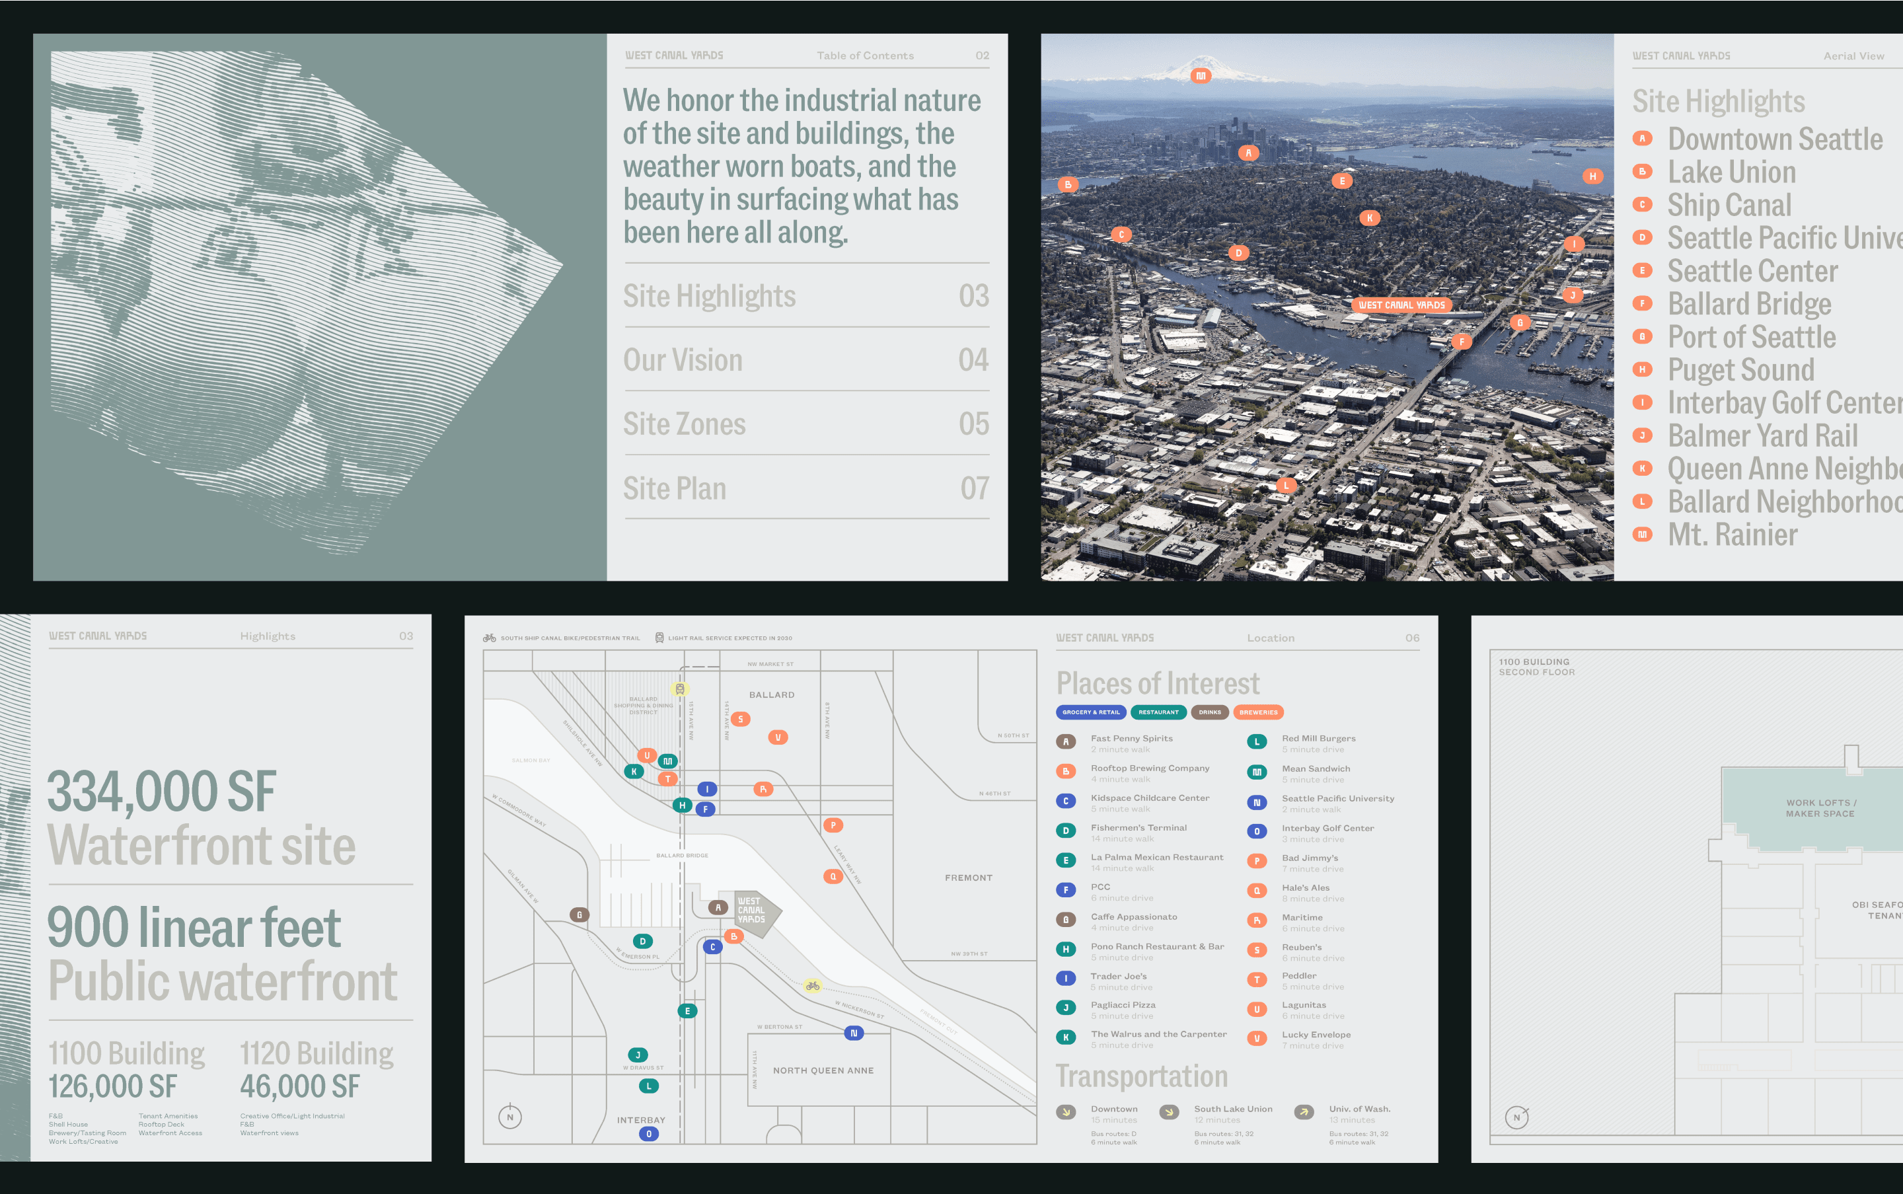Click orange swatch beside Downtown Seattle
The height and width of the screenshot is (1194, 1903).
click(1643, 139)
